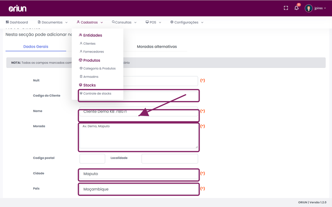Click the Cadastros person icon
Screen dimensions: 332x207
coord(78,22)
